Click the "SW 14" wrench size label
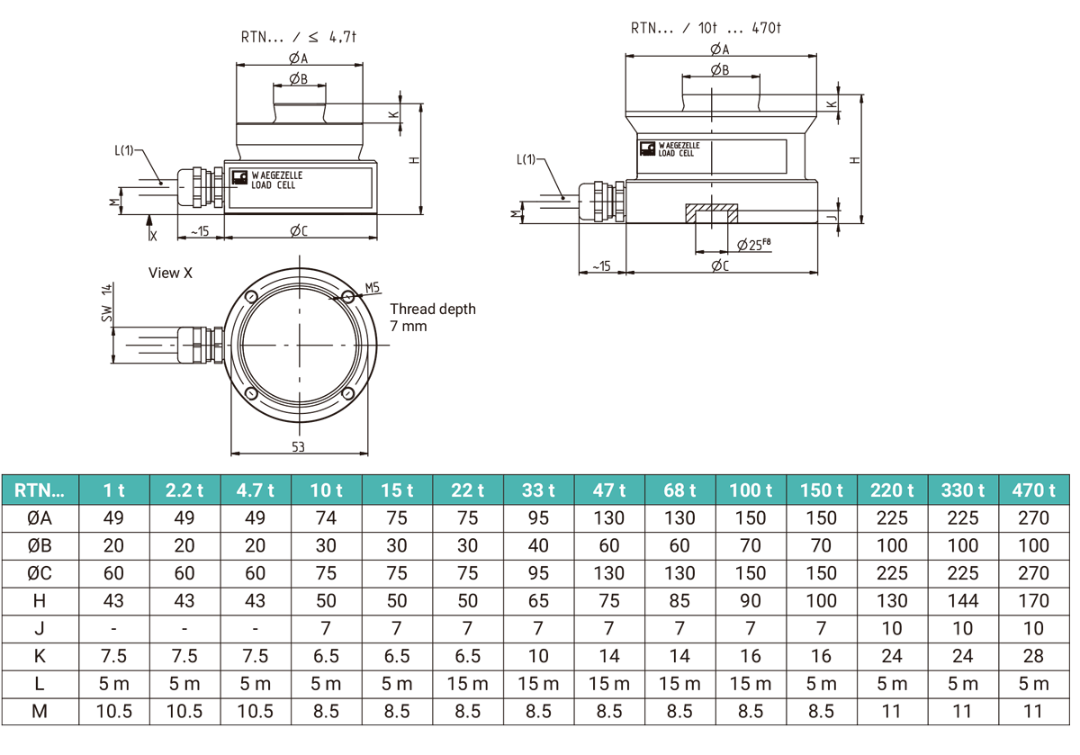Viewport: 1080px width, 755px height. (107, 303)
